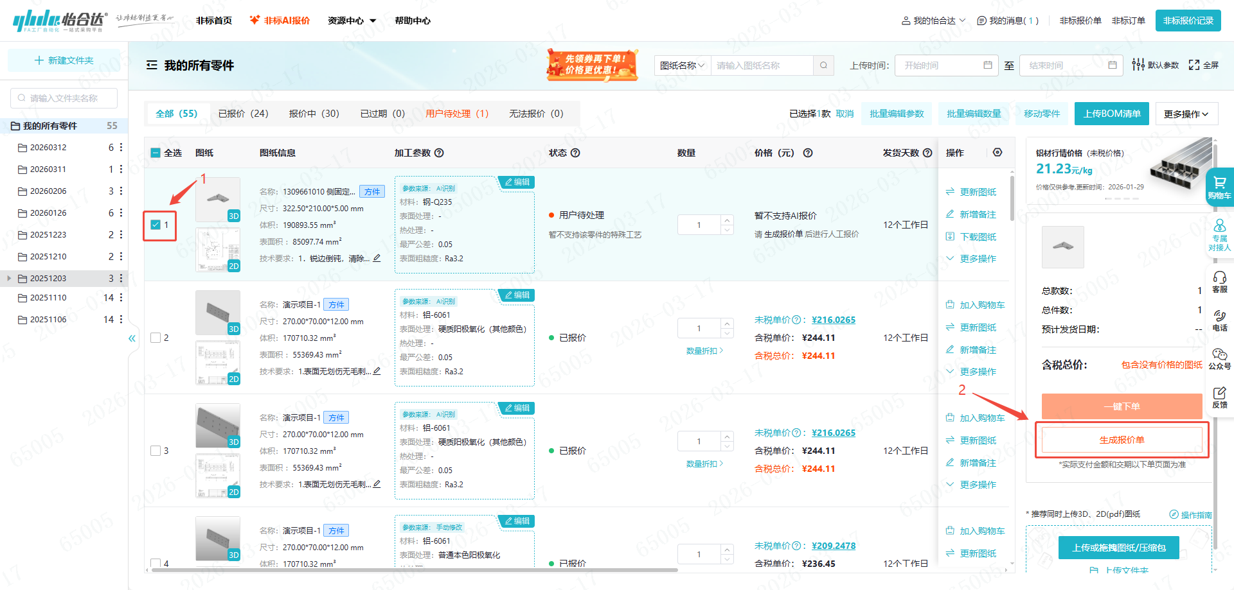Switch to the 已报价 (24) tab

243,114
